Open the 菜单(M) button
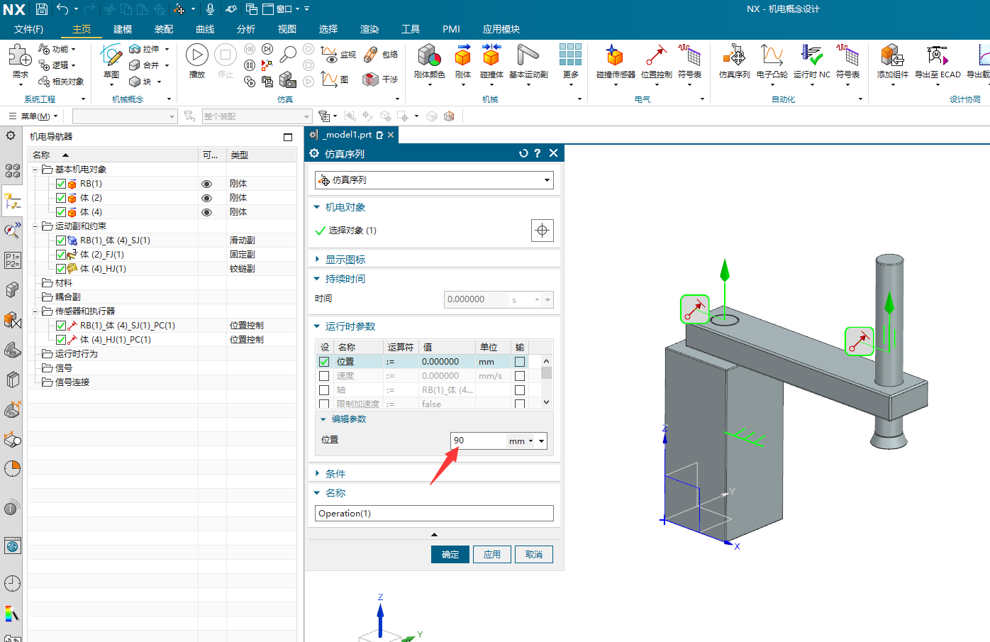Screen dimensions: 990x642 tap(34, 116)
